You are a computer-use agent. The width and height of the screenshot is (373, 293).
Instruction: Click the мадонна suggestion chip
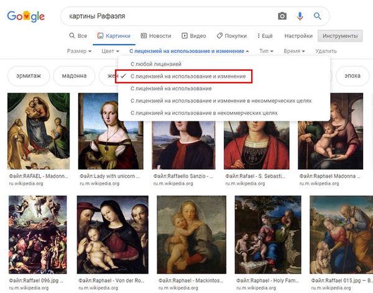tap(74, 76)
